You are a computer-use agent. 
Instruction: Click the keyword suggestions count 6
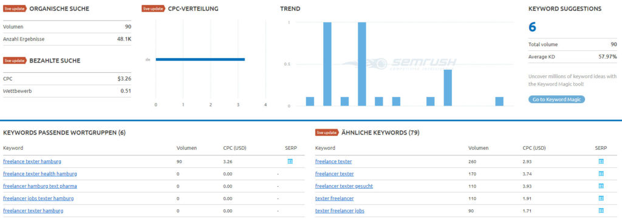(x=532, y=27)
